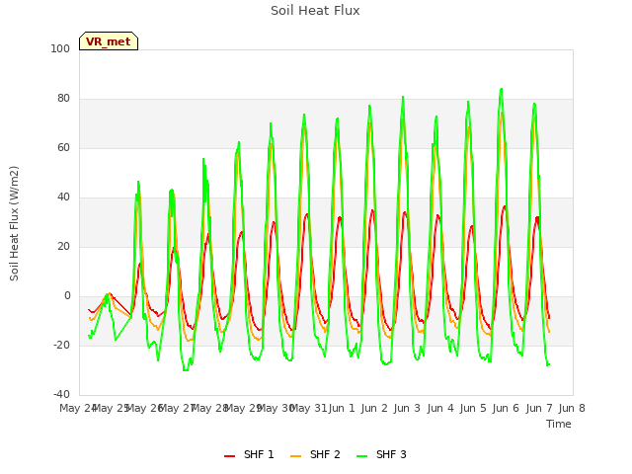The height and width of the screenshot is (474, 632).
Task: Toggle SHF 3 series in legend
Action: pyautogui.click(x=381, y=454)
